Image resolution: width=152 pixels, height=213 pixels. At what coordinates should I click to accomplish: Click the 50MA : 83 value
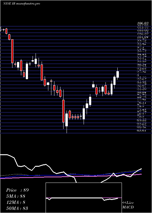[x=17, y=208]
